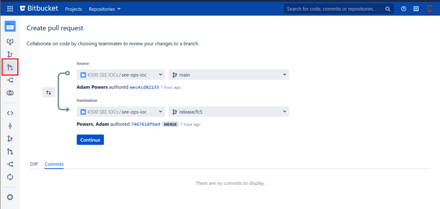Expand the source repository dropdown

click(x=121, y=75)
